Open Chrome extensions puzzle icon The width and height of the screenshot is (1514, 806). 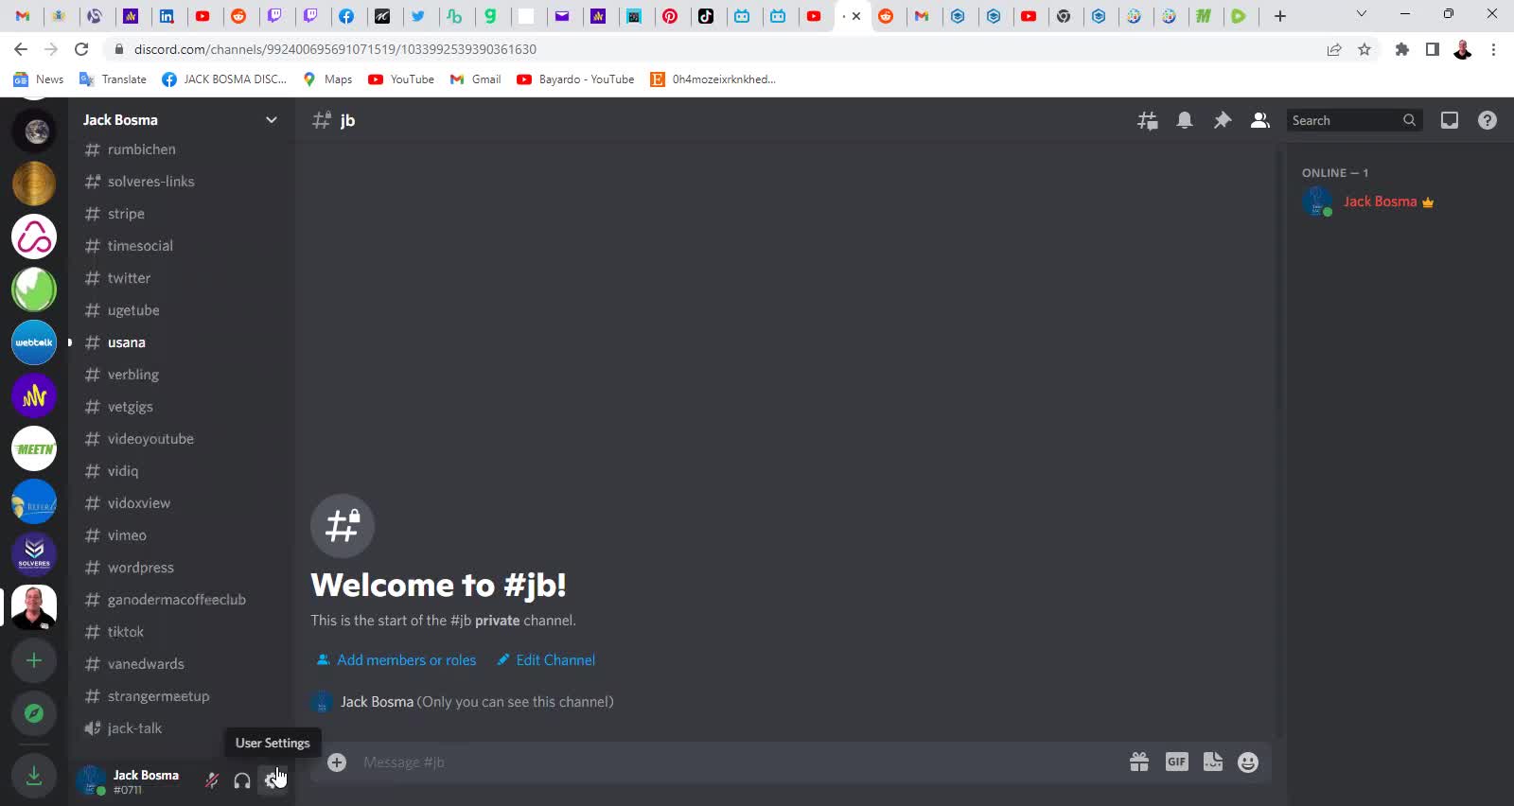tap(1402, 49)
